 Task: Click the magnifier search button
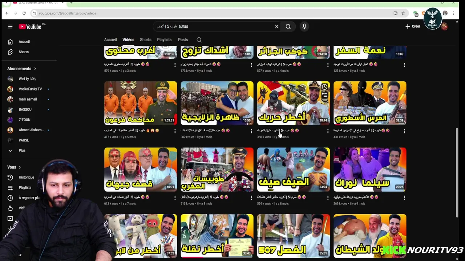288,26
